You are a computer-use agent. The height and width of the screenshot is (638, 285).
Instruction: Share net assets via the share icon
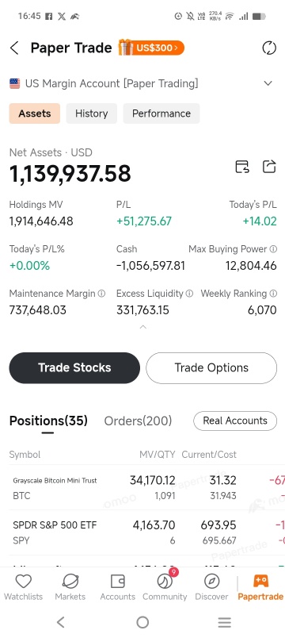click(269, 167)
